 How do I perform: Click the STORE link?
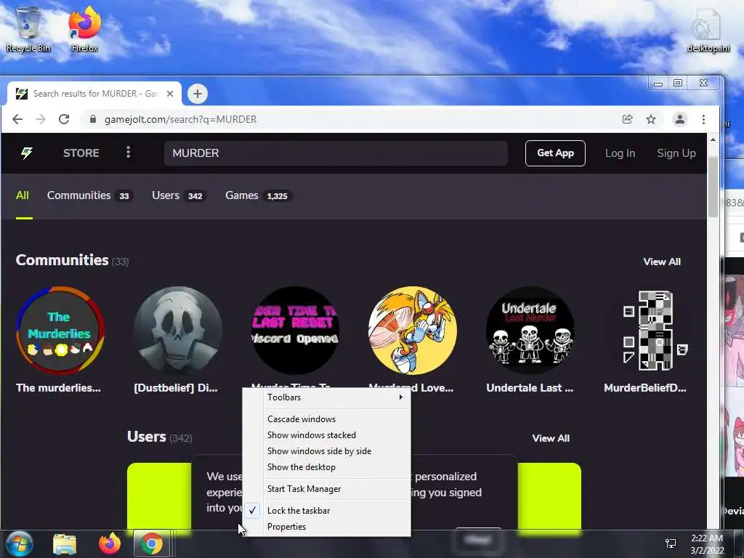point(81,153)
